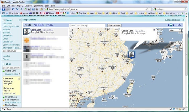Screen dimensions: 189x112
Task: Switch to the Friends tab in Latitude
Action: tap(27, 25)
